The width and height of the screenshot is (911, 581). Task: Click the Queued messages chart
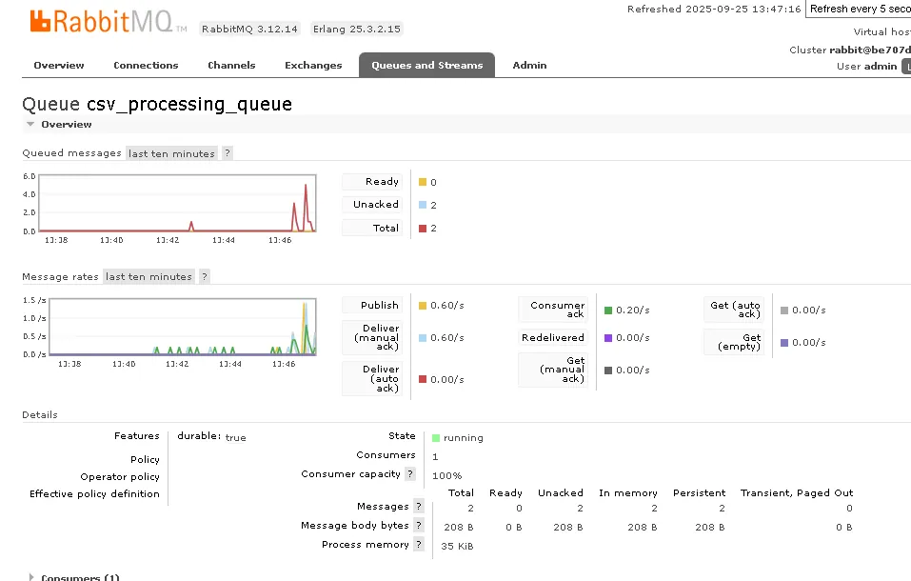177,203
